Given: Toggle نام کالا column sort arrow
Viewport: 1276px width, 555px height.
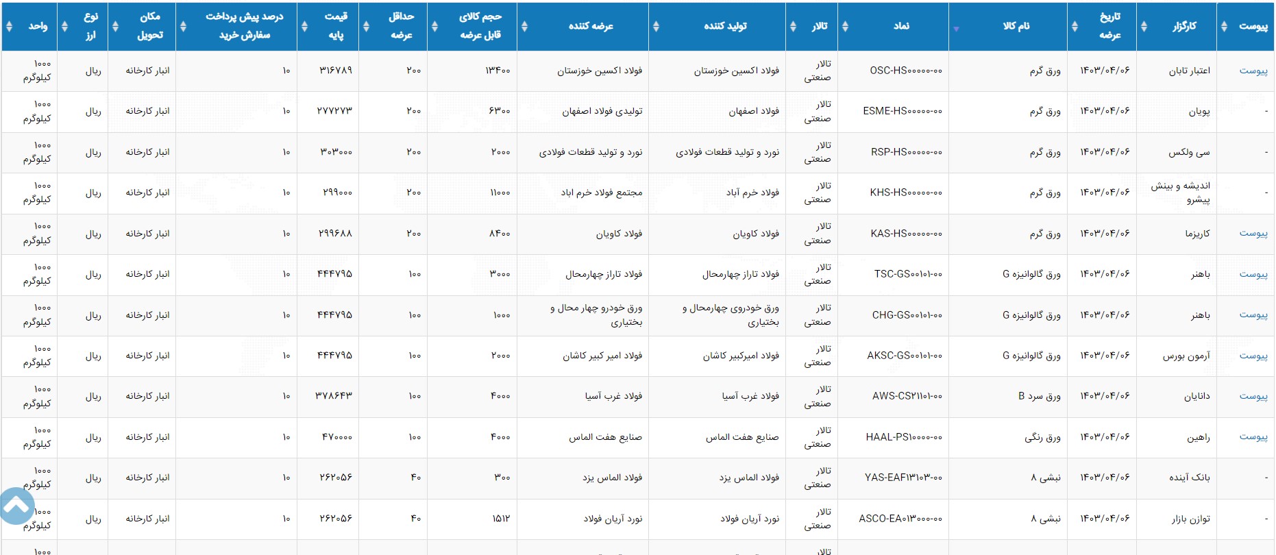Looking at the screenshot, I should click(956, 29).
